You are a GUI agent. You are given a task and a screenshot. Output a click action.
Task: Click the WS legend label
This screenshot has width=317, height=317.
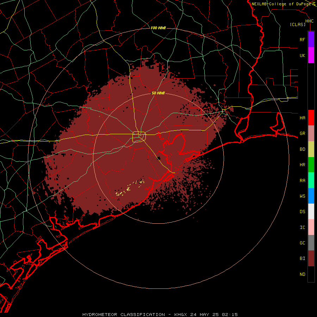pyautogui.click(x=302, y=196)
